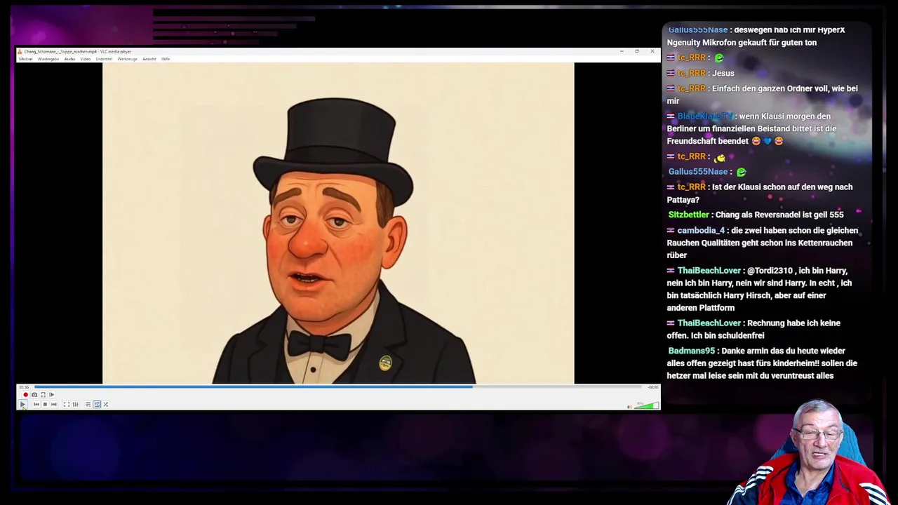Click the red Record button

[26, 395]
